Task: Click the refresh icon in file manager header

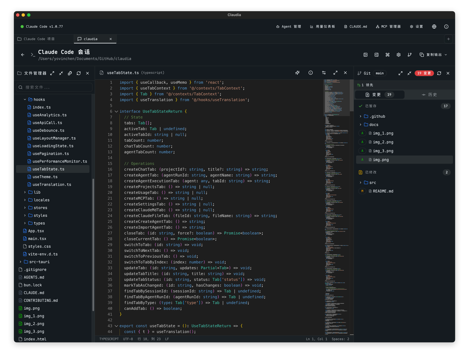Action: point(79,73)
